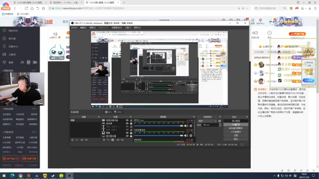Open OBS Studio icon on Windows taskbar
The width and height of the screenshot is (319, 179).
tap(69, 176)
